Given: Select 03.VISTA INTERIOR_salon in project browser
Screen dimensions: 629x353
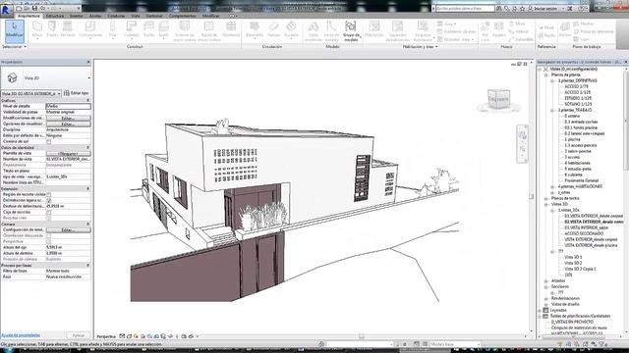Looking at the screenshot, I should 586,227.
